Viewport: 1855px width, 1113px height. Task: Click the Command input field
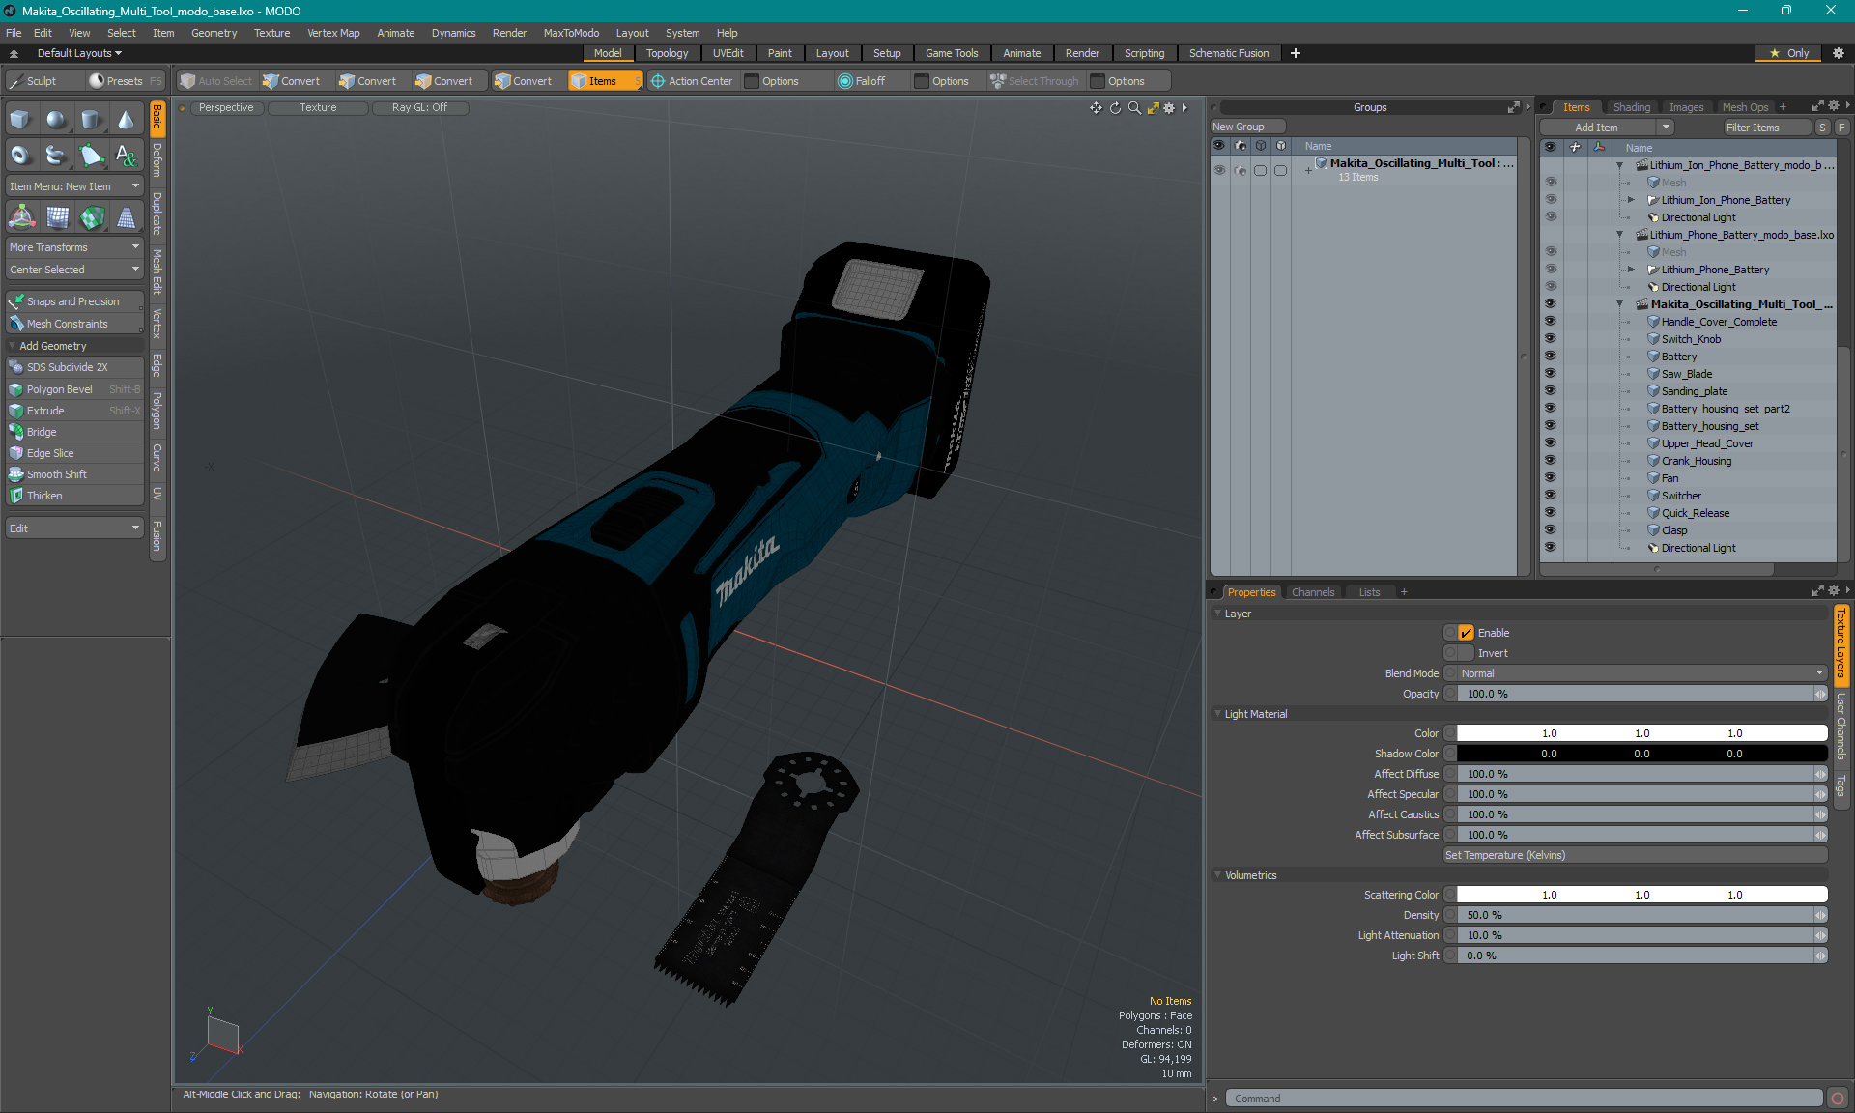coord(1524,1099)
